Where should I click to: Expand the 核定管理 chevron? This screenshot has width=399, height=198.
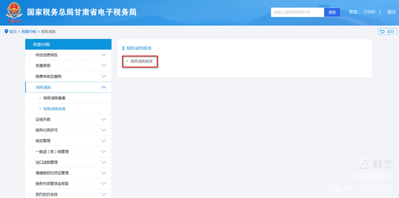[104, 141]
